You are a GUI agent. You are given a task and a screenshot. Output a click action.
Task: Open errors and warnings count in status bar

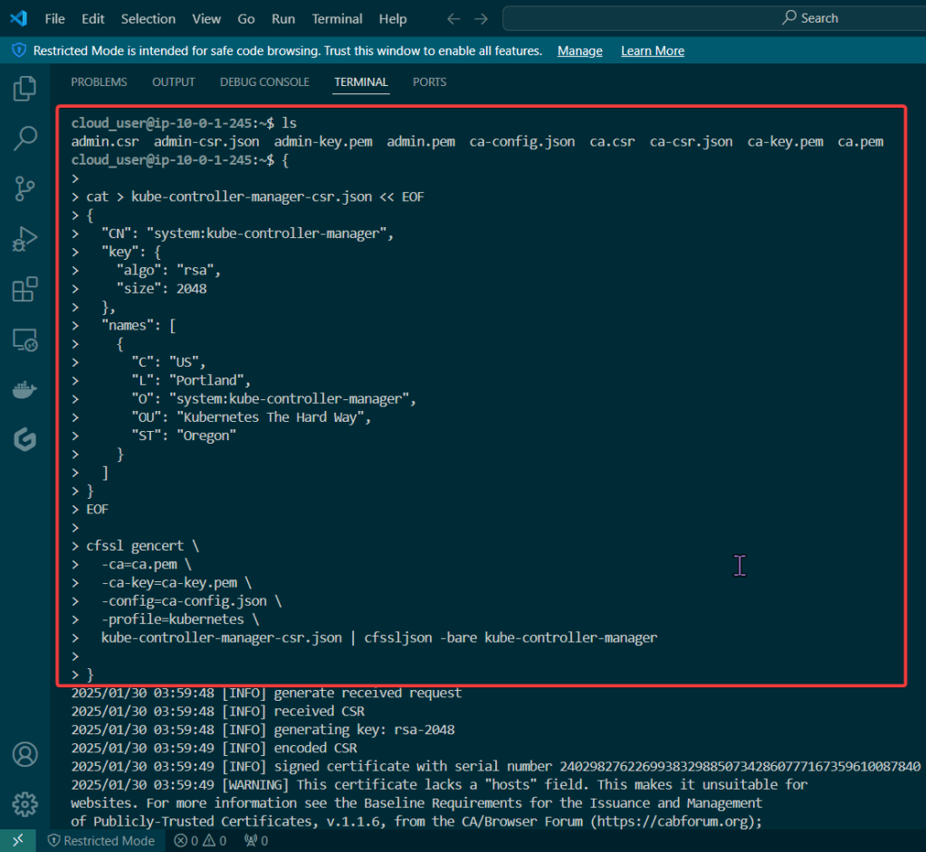199,840
